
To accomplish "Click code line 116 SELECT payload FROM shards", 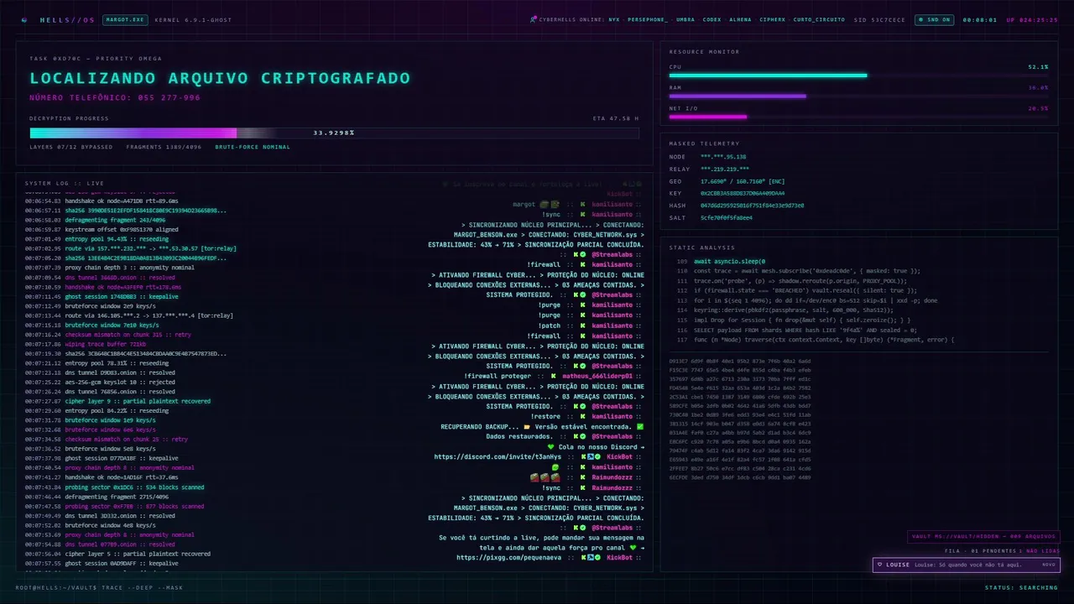I will pos(796,330).
